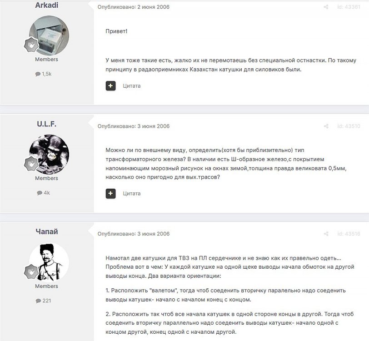Screen dimensions: 369x341
Task: Open U.L.F.'s monkey avatar
Action: [x=49, y=155]
